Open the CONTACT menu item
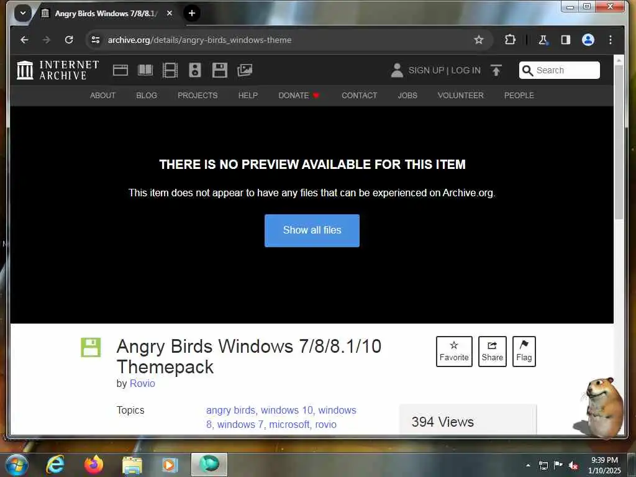Screen dimensions: 636x477 [360, 95]
